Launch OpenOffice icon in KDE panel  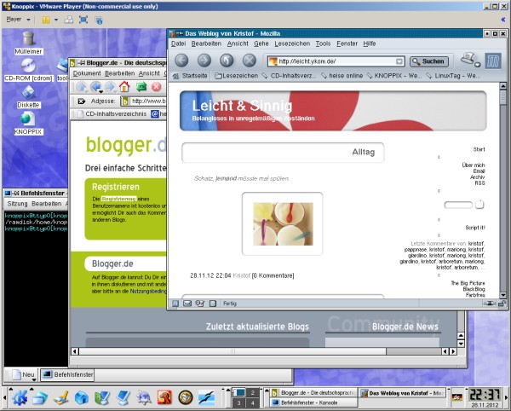[x=206, y=397]
